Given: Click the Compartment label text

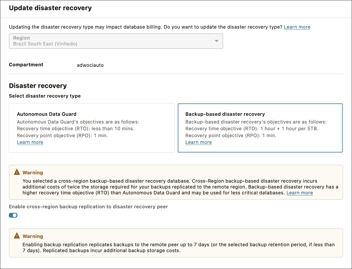Looking at the screenshot, I should (x=26, y=64).
